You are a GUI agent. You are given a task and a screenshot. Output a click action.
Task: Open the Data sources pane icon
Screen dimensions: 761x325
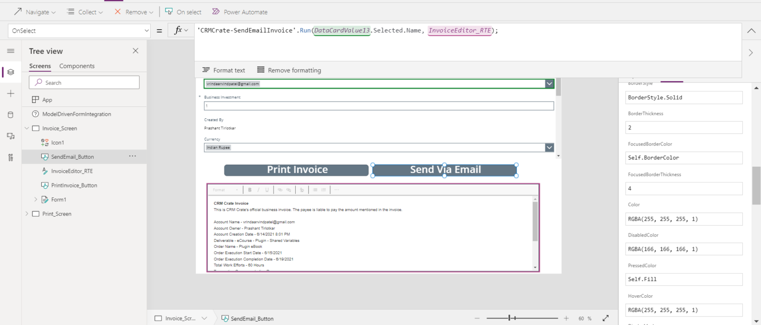pyautogui.click(x=11, y=114)
